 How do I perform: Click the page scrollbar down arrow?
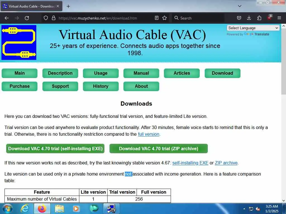point(283,201)
